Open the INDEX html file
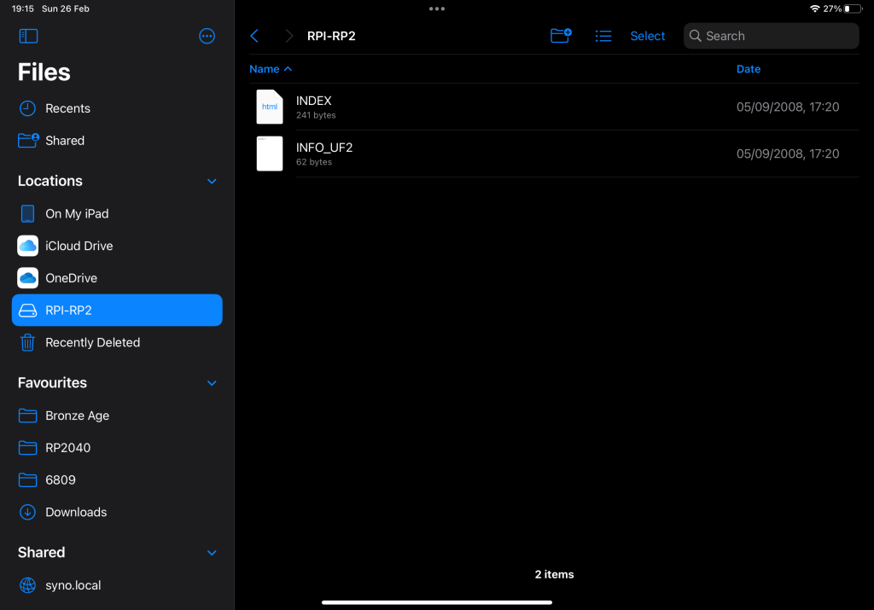874x610 pixels. coord(314,106)
